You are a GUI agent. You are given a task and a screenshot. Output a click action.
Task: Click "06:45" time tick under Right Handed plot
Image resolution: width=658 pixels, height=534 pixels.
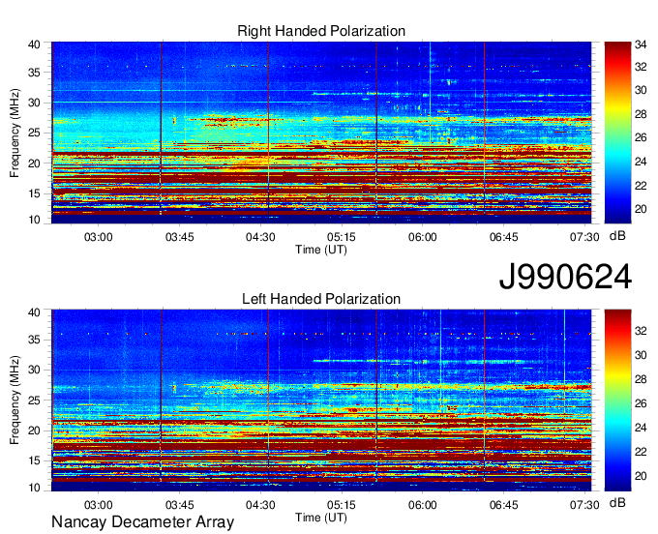(503, 237)
